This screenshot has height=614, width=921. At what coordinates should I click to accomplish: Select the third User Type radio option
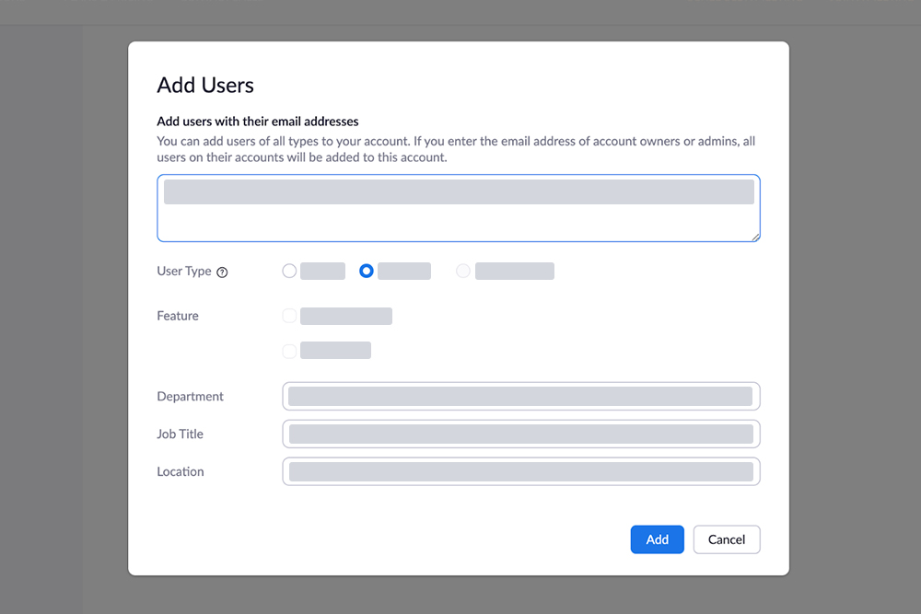click(462, 271)
